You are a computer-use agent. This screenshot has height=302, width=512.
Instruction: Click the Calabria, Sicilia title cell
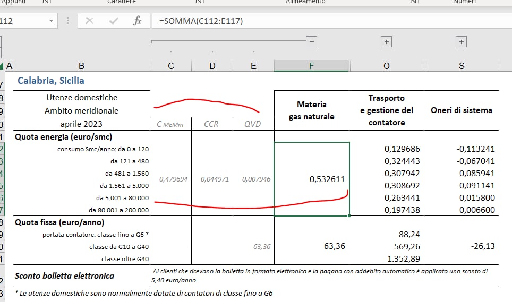pos(51,81)
